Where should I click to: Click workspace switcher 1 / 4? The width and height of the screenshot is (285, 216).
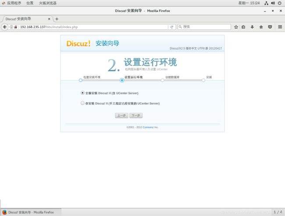pyautogui.click(x=278, y=212)
